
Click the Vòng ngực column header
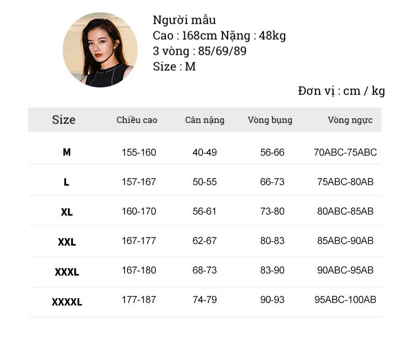[x=350, y=120]
